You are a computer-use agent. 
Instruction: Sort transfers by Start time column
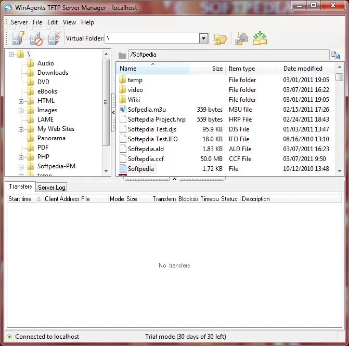[25, 199]
